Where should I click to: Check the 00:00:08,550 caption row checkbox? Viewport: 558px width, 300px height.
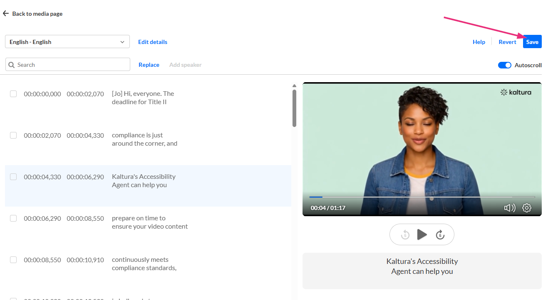point(13,260)
